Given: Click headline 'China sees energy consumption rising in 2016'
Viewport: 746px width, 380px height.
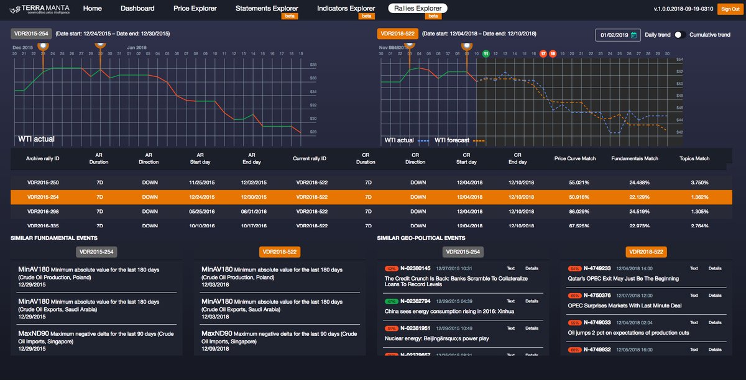Looking at the screenshot, I should (x=449, y=311).
